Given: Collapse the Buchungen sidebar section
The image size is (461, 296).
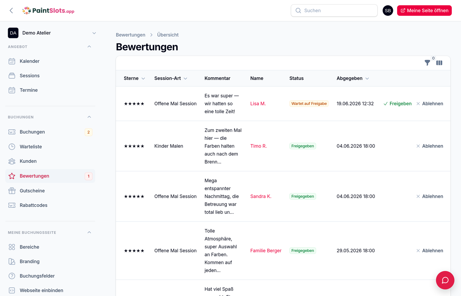Looking at the screenshot, I should pyautogui.click(x=89, y=117).
